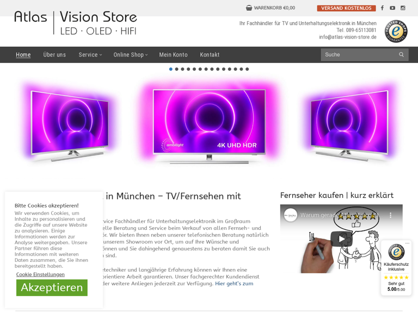Open the Facebook page icon

[x=382, y=8]
